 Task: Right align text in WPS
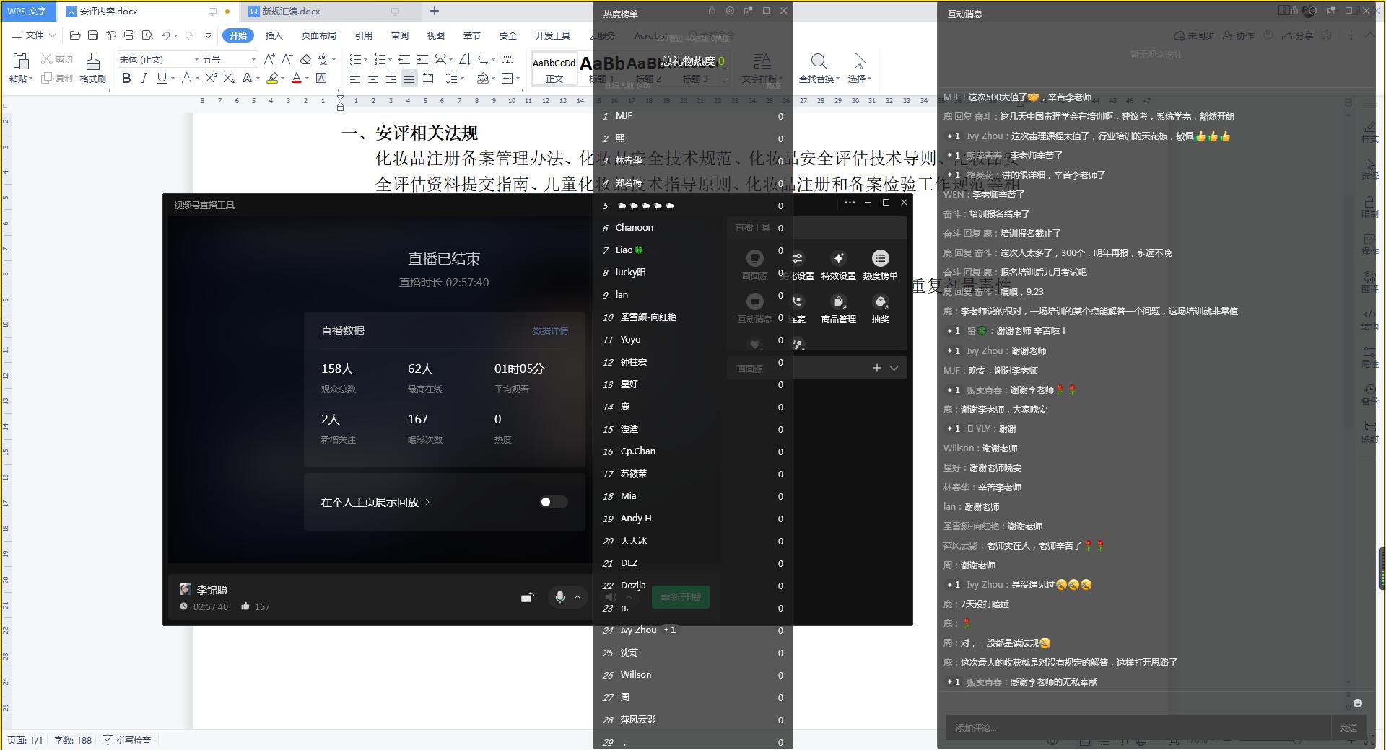click(x=391, y=78)
